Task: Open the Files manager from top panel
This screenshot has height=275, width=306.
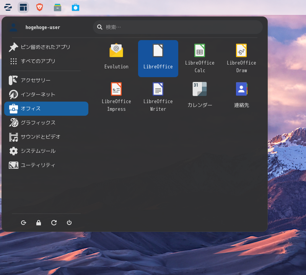Action: click(58, 8)
